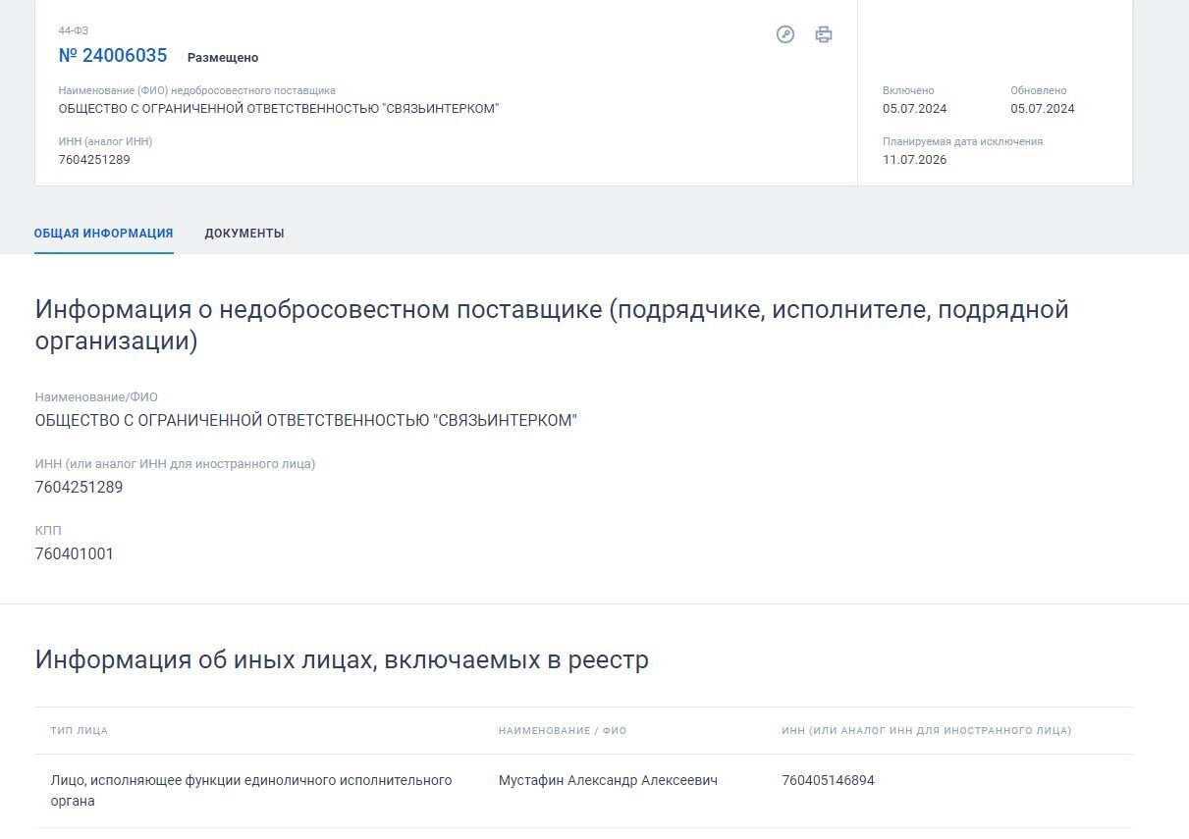
Task: Switch to the ДОКУМЕНТЫ tab
Action: [x=244, y=234]
